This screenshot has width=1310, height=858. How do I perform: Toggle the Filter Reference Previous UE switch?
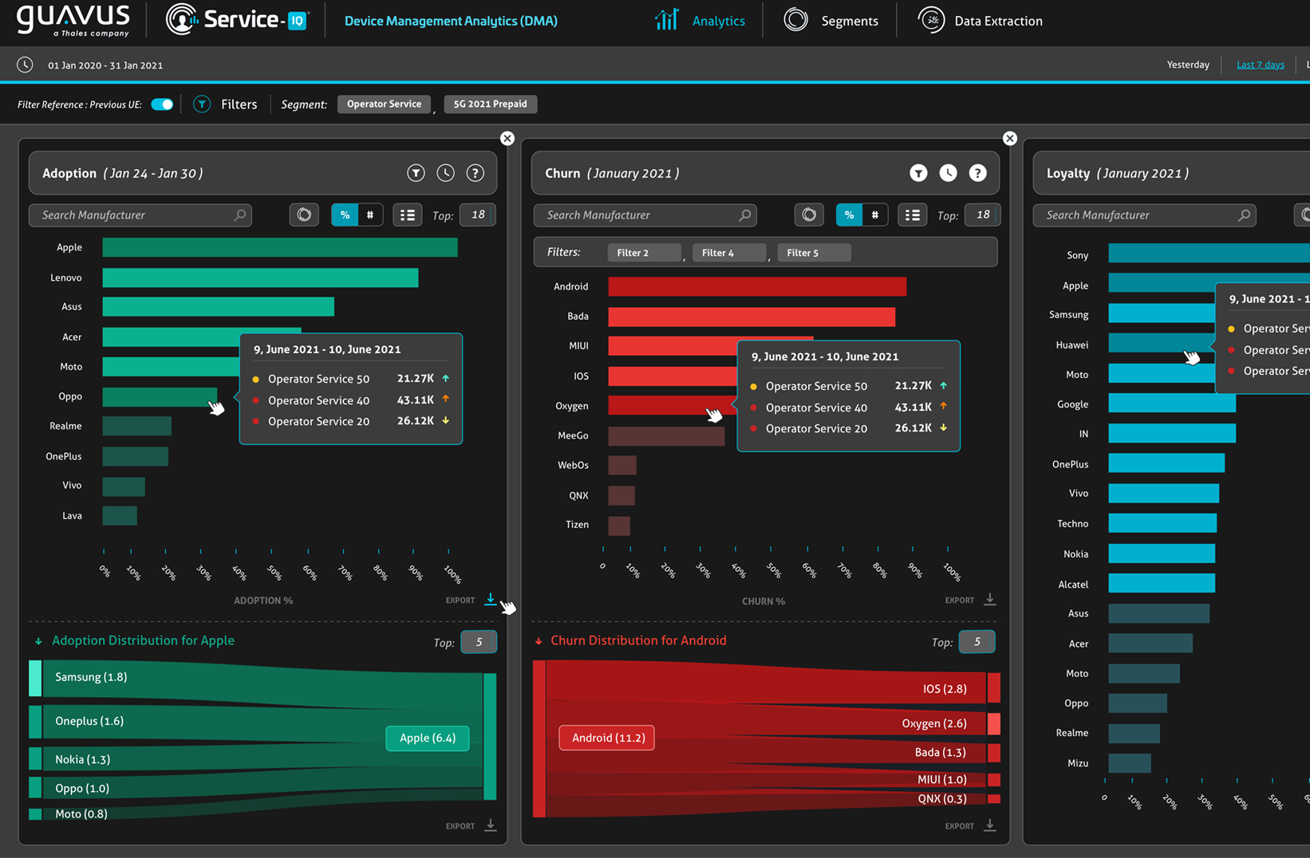coord(162,104)
